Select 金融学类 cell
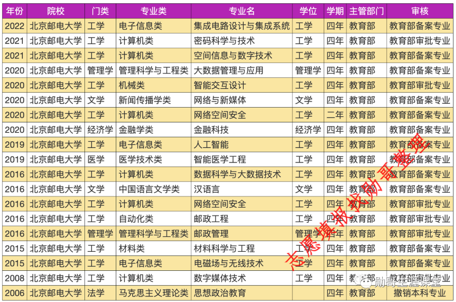Screen dimensions: 456x302 154,130
